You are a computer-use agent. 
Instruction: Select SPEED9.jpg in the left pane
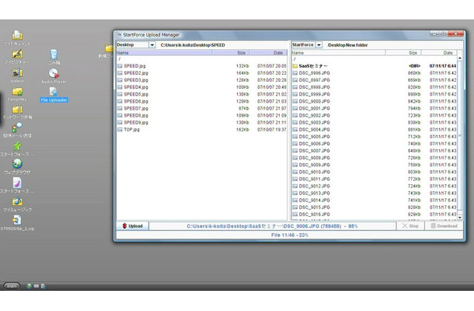[202, 122]
